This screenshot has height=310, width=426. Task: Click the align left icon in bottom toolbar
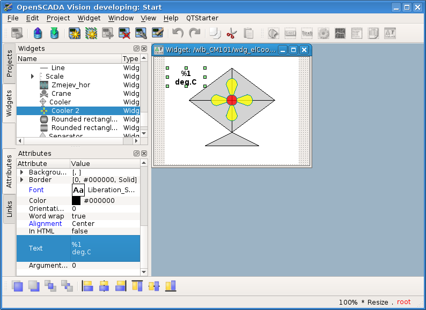[87, 286]
